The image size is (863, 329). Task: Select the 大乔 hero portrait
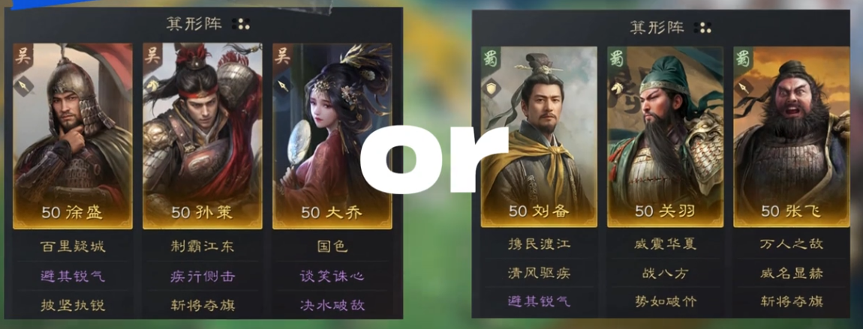tap(332, 136)
